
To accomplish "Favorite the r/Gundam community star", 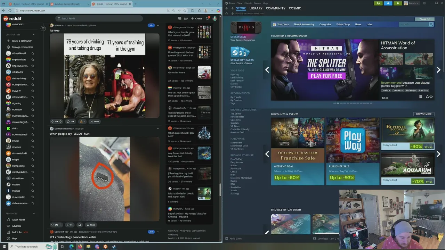I will point(33,109).
